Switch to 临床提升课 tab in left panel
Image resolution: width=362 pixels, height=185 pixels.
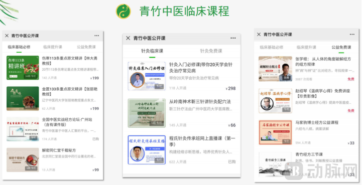[53, 47]
